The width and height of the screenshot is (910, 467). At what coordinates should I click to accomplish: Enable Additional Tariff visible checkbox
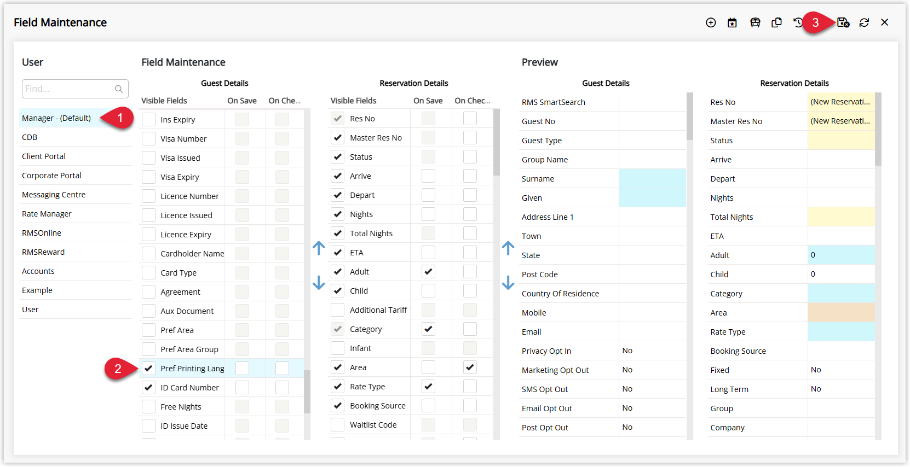tap(338, 310)
